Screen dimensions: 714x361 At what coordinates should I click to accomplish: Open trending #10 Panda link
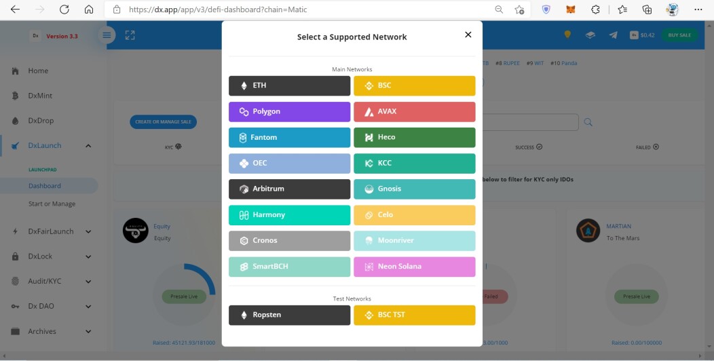[x=564, y=63]
